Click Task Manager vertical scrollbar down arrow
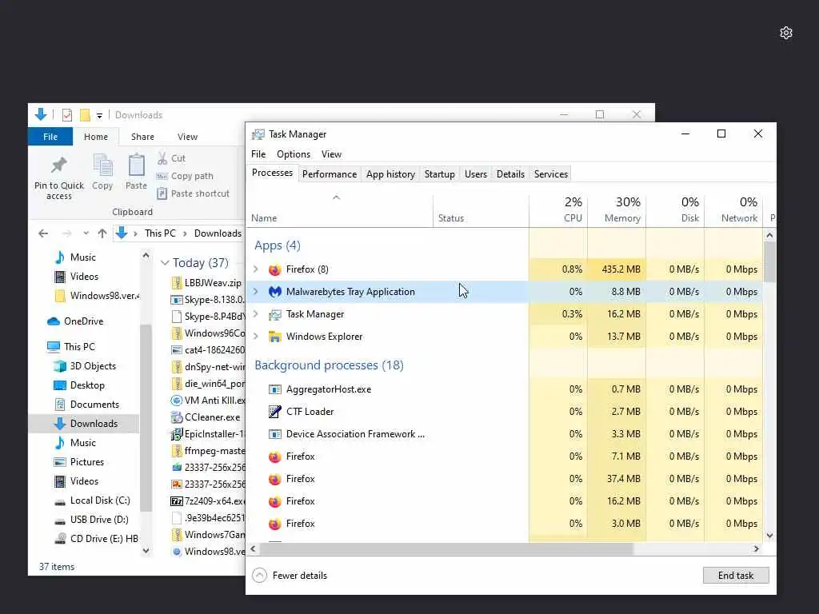Viewport: 819px width, 614px height. point(769,536)
